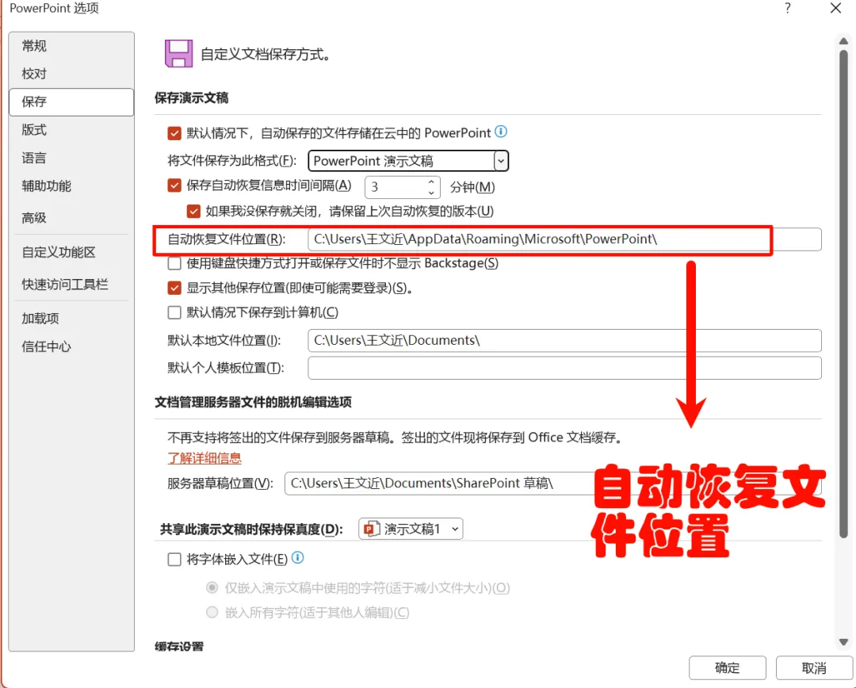Image resolution: width=856 pixels, height=688 pixels.
Task: Click the 保存演示文稿 section heading
Action: (191, 97)
